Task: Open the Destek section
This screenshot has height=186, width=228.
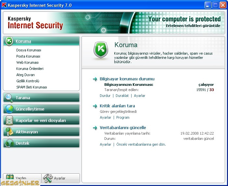Action: 41,143
